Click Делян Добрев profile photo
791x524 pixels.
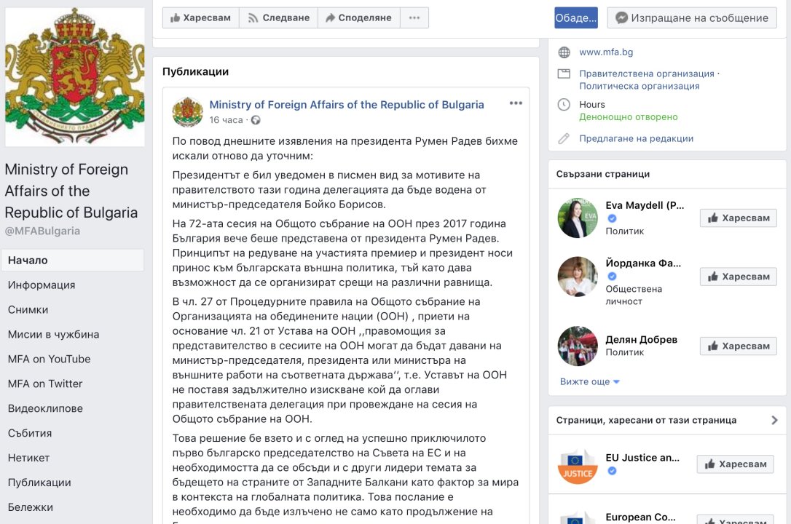[578, 346]
